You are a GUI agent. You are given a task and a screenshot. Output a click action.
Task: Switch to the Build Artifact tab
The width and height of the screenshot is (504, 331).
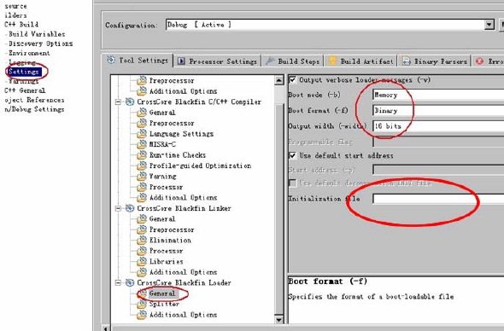point(361,61)
